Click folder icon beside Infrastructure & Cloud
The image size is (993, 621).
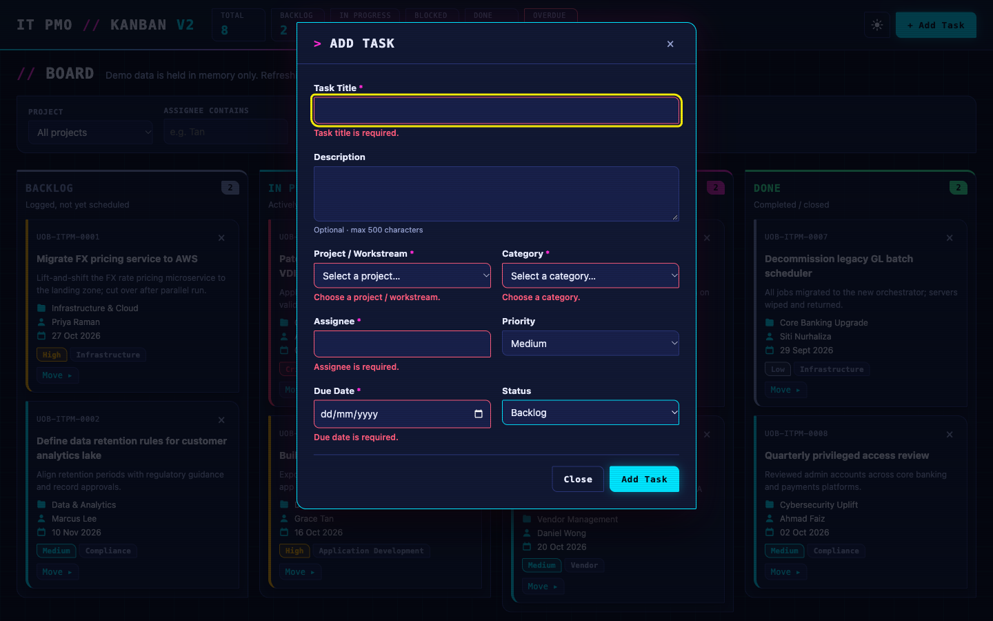(41, 308)
